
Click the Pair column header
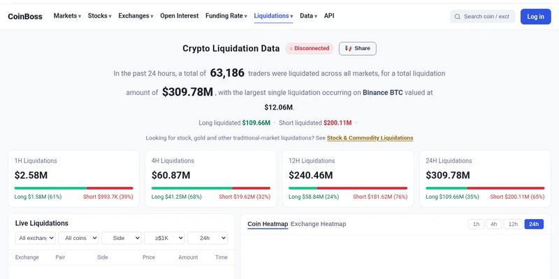point(60,257)
